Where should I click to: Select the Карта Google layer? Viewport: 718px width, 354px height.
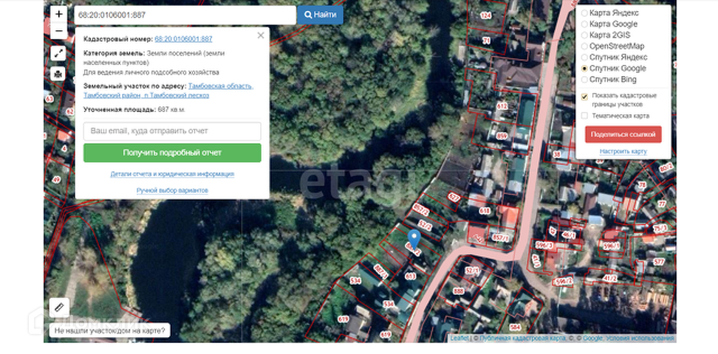pyautogui.click(x=584, y=24)
